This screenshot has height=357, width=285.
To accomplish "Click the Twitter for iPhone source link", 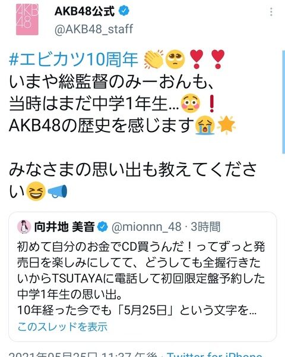I will tap(214, 354).
